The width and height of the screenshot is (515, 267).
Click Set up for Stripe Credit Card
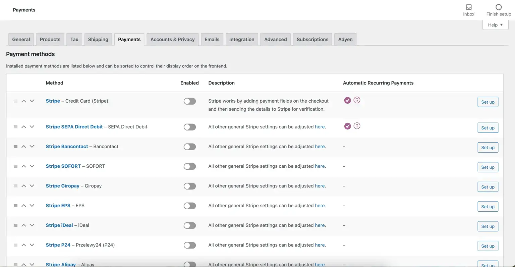tap(488, 102)
